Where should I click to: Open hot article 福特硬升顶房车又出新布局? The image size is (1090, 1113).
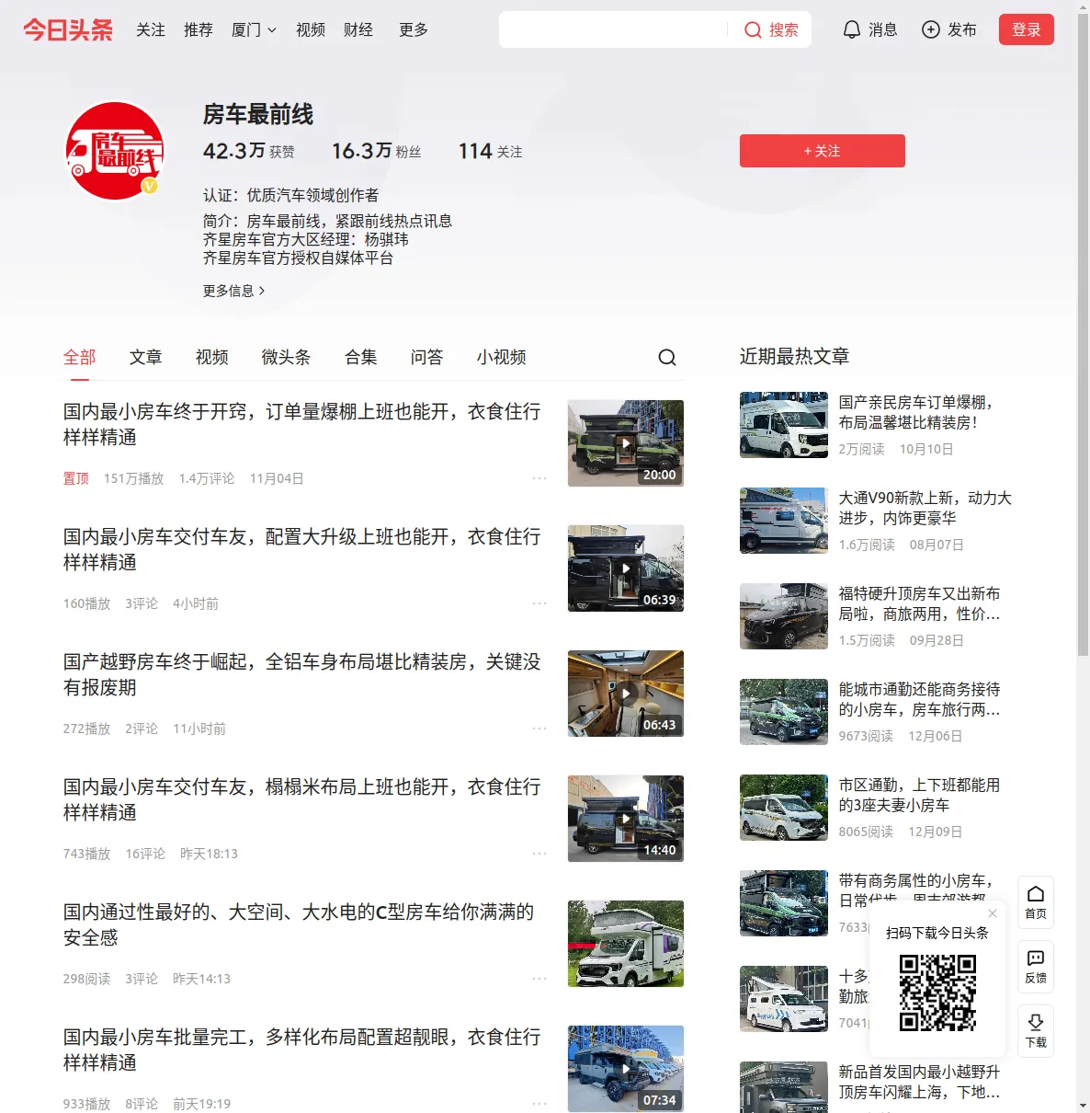coord(920,603)
